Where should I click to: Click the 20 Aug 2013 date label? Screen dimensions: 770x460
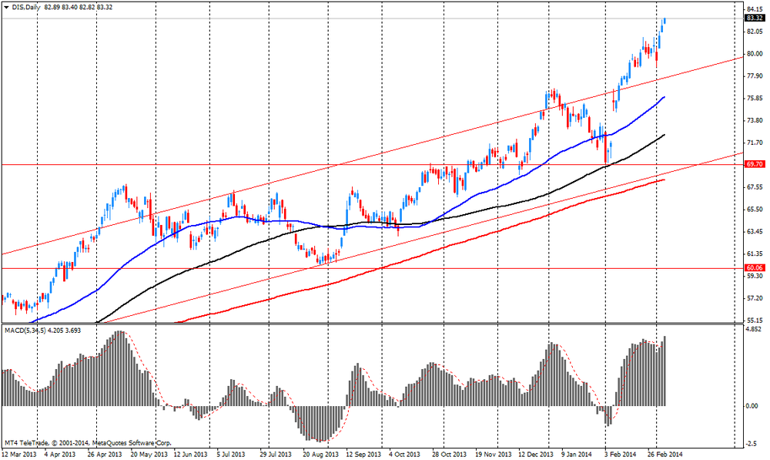point(320,454)
